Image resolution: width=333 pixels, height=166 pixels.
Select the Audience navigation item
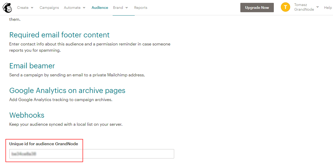tap(100, 8)
